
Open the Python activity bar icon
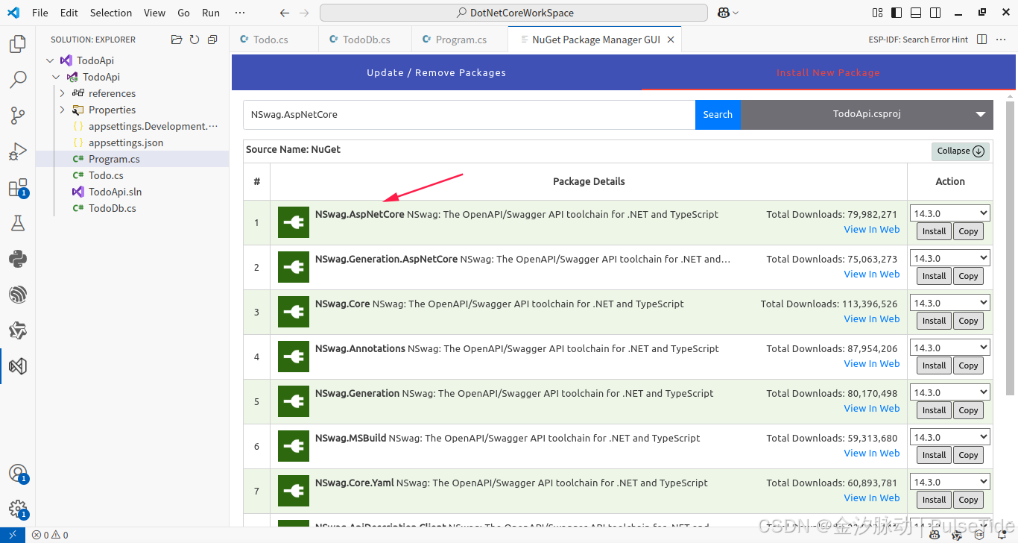[17, 259]
